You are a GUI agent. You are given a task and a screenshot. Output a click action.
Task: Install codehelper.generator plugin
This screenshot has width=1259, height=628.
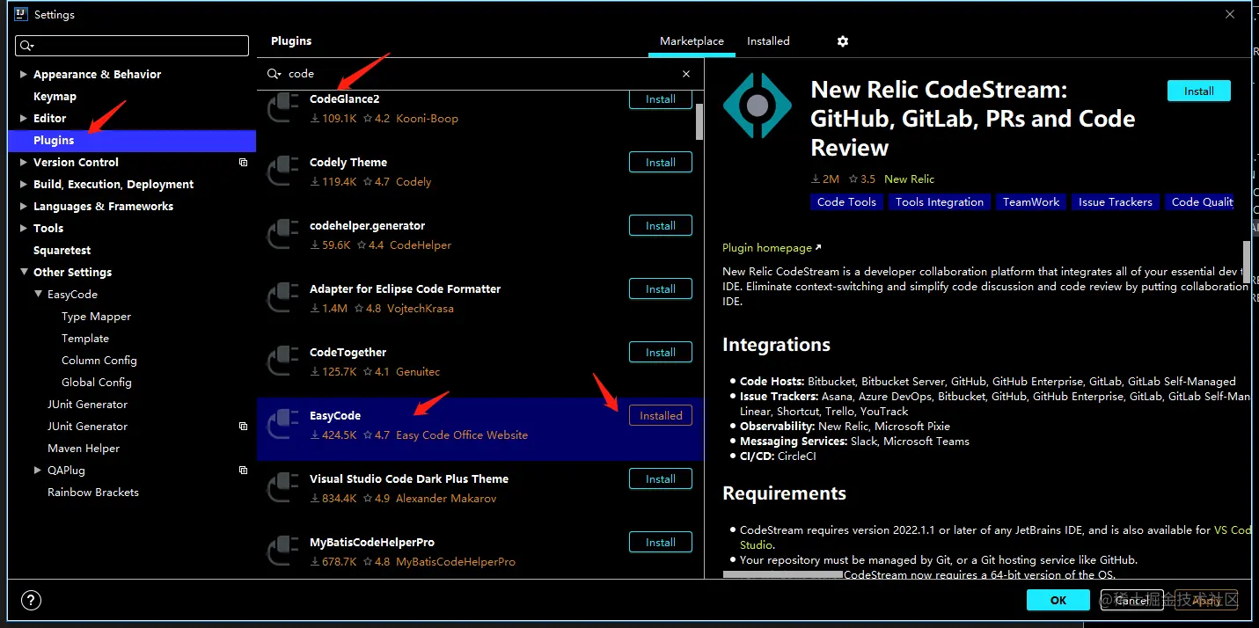click(661, 226)
